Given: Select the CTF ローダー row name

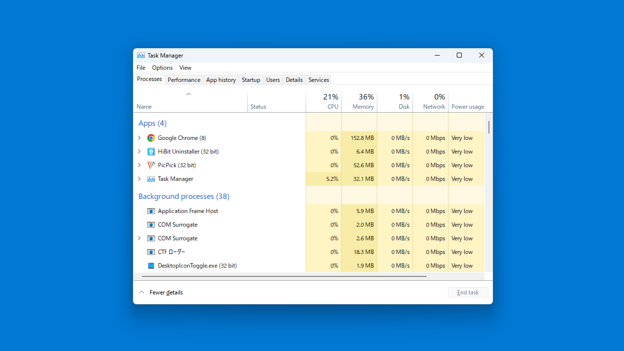Looking at the screenshot, I should [172, 252].
